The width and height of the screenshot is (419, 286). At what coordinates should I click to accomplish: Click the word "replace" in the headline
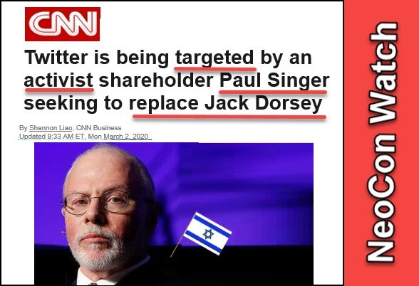click(164, 105)
